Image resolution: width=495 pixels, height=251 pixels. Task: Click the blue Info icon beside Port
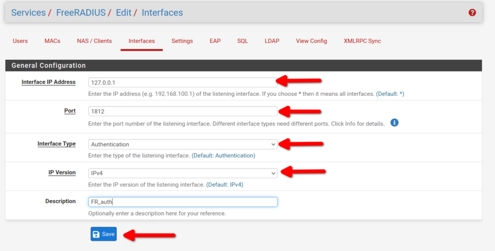(394, 123)
